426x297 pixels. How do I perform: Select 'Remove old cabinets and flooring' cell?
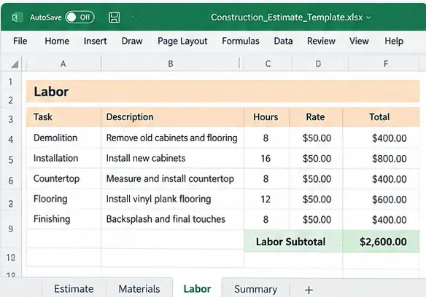[x=172, y=138]
